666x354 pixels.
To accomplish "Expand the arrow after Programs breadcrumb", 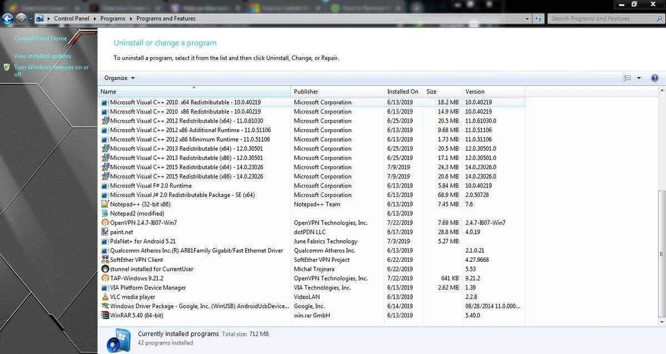I will [131, 18].
